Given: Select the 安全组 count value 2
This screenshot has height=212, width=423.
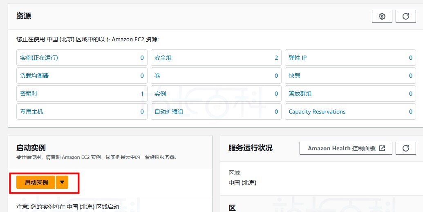Looking at the screenshot, I should click(276, 58).
